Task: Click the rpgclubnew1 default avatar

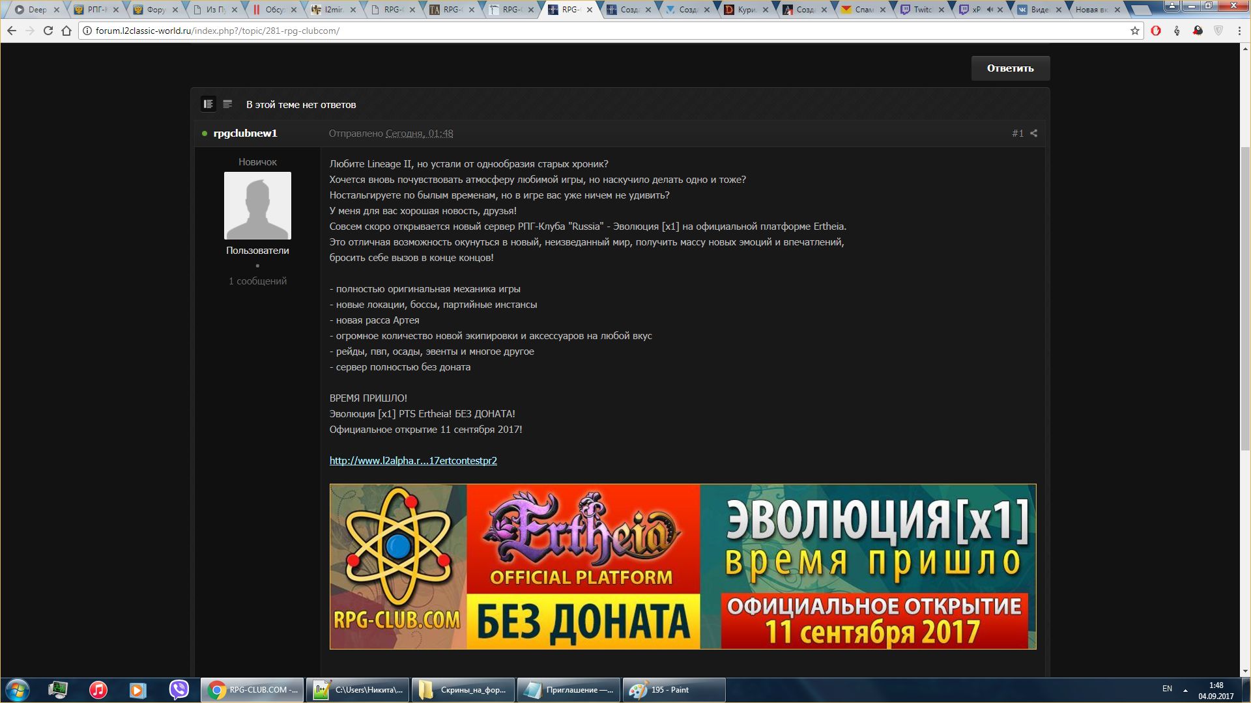Action: (257, 206)
